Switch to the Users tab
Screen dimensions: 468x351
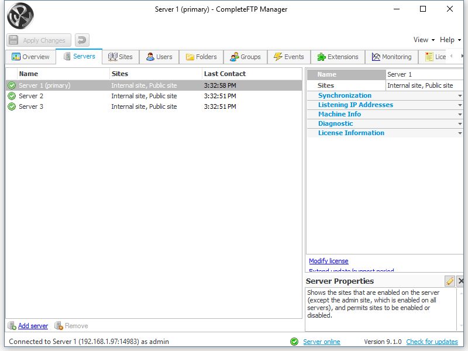click(x=160, y=57)
